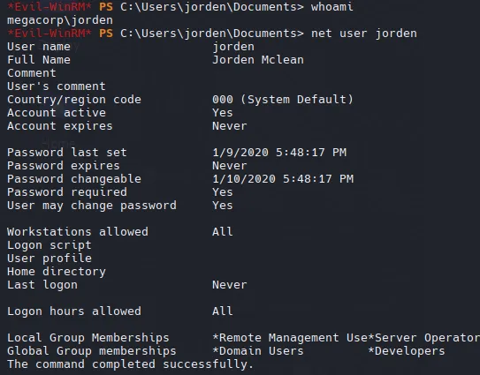The height and width of the screenshot is (375, 480).
Task: Click the Account expires Never value
Action: [230, 126]
